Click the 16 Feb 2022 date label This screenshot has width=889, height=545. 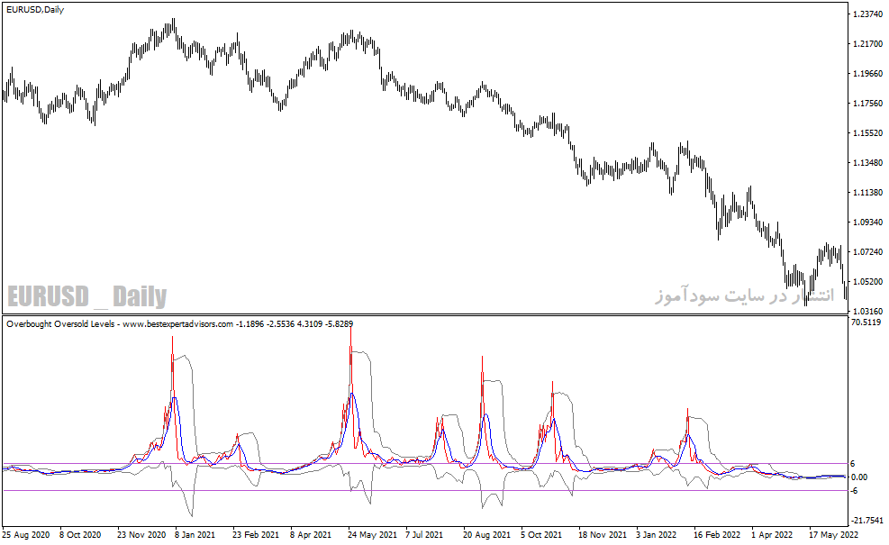point(717,535)
